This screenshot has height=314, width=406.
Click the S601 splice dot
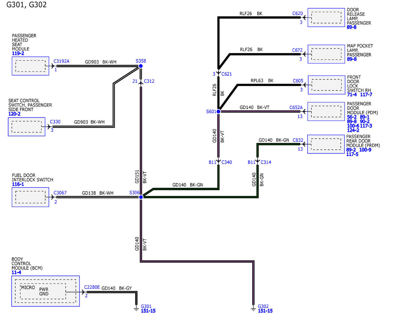click(x=219, y=111)
